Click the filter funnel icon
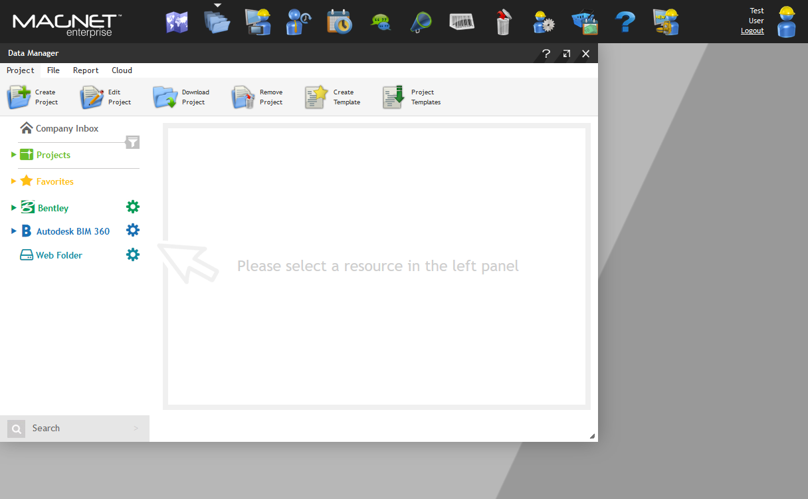The image size is (808, 499). [133, 142]
